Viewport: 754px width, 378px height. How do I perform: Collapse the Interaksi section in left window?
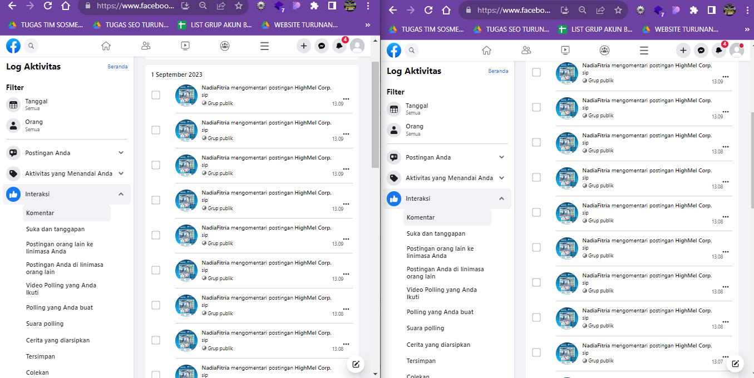[121, 194]
